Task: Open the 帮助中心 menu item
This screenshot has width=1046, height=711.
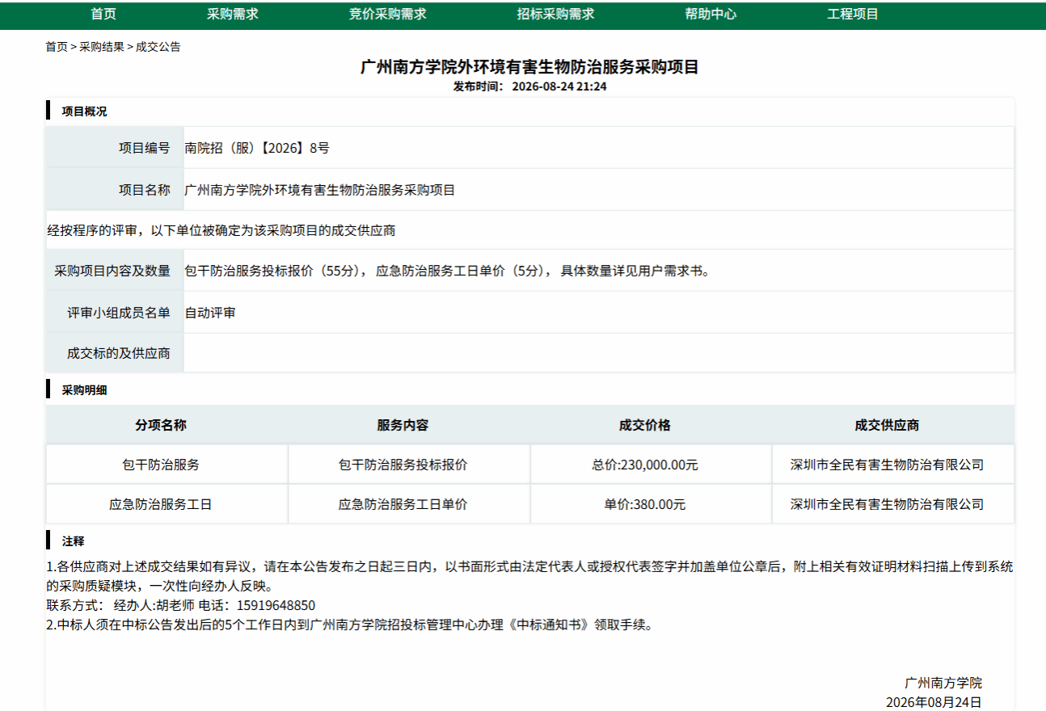Action: point(711,14)
